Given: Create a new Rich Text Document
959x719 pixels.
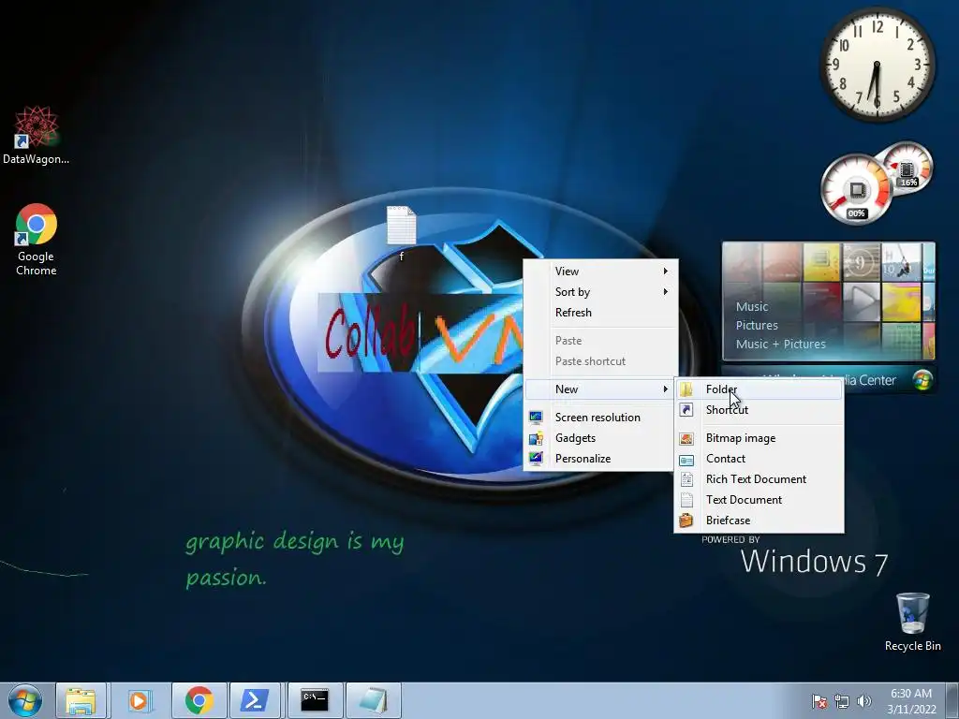Looking at the screenshot, I should [x=759, y=479].
